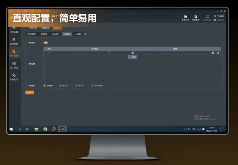Click the 全部参数 icon in top toolbar
Screen dimensions: 238x165
195,17
